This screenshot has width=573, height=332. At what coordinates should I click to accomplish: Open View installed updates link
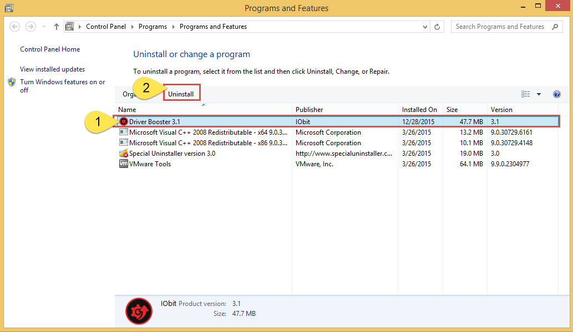(x=52, y=69)
